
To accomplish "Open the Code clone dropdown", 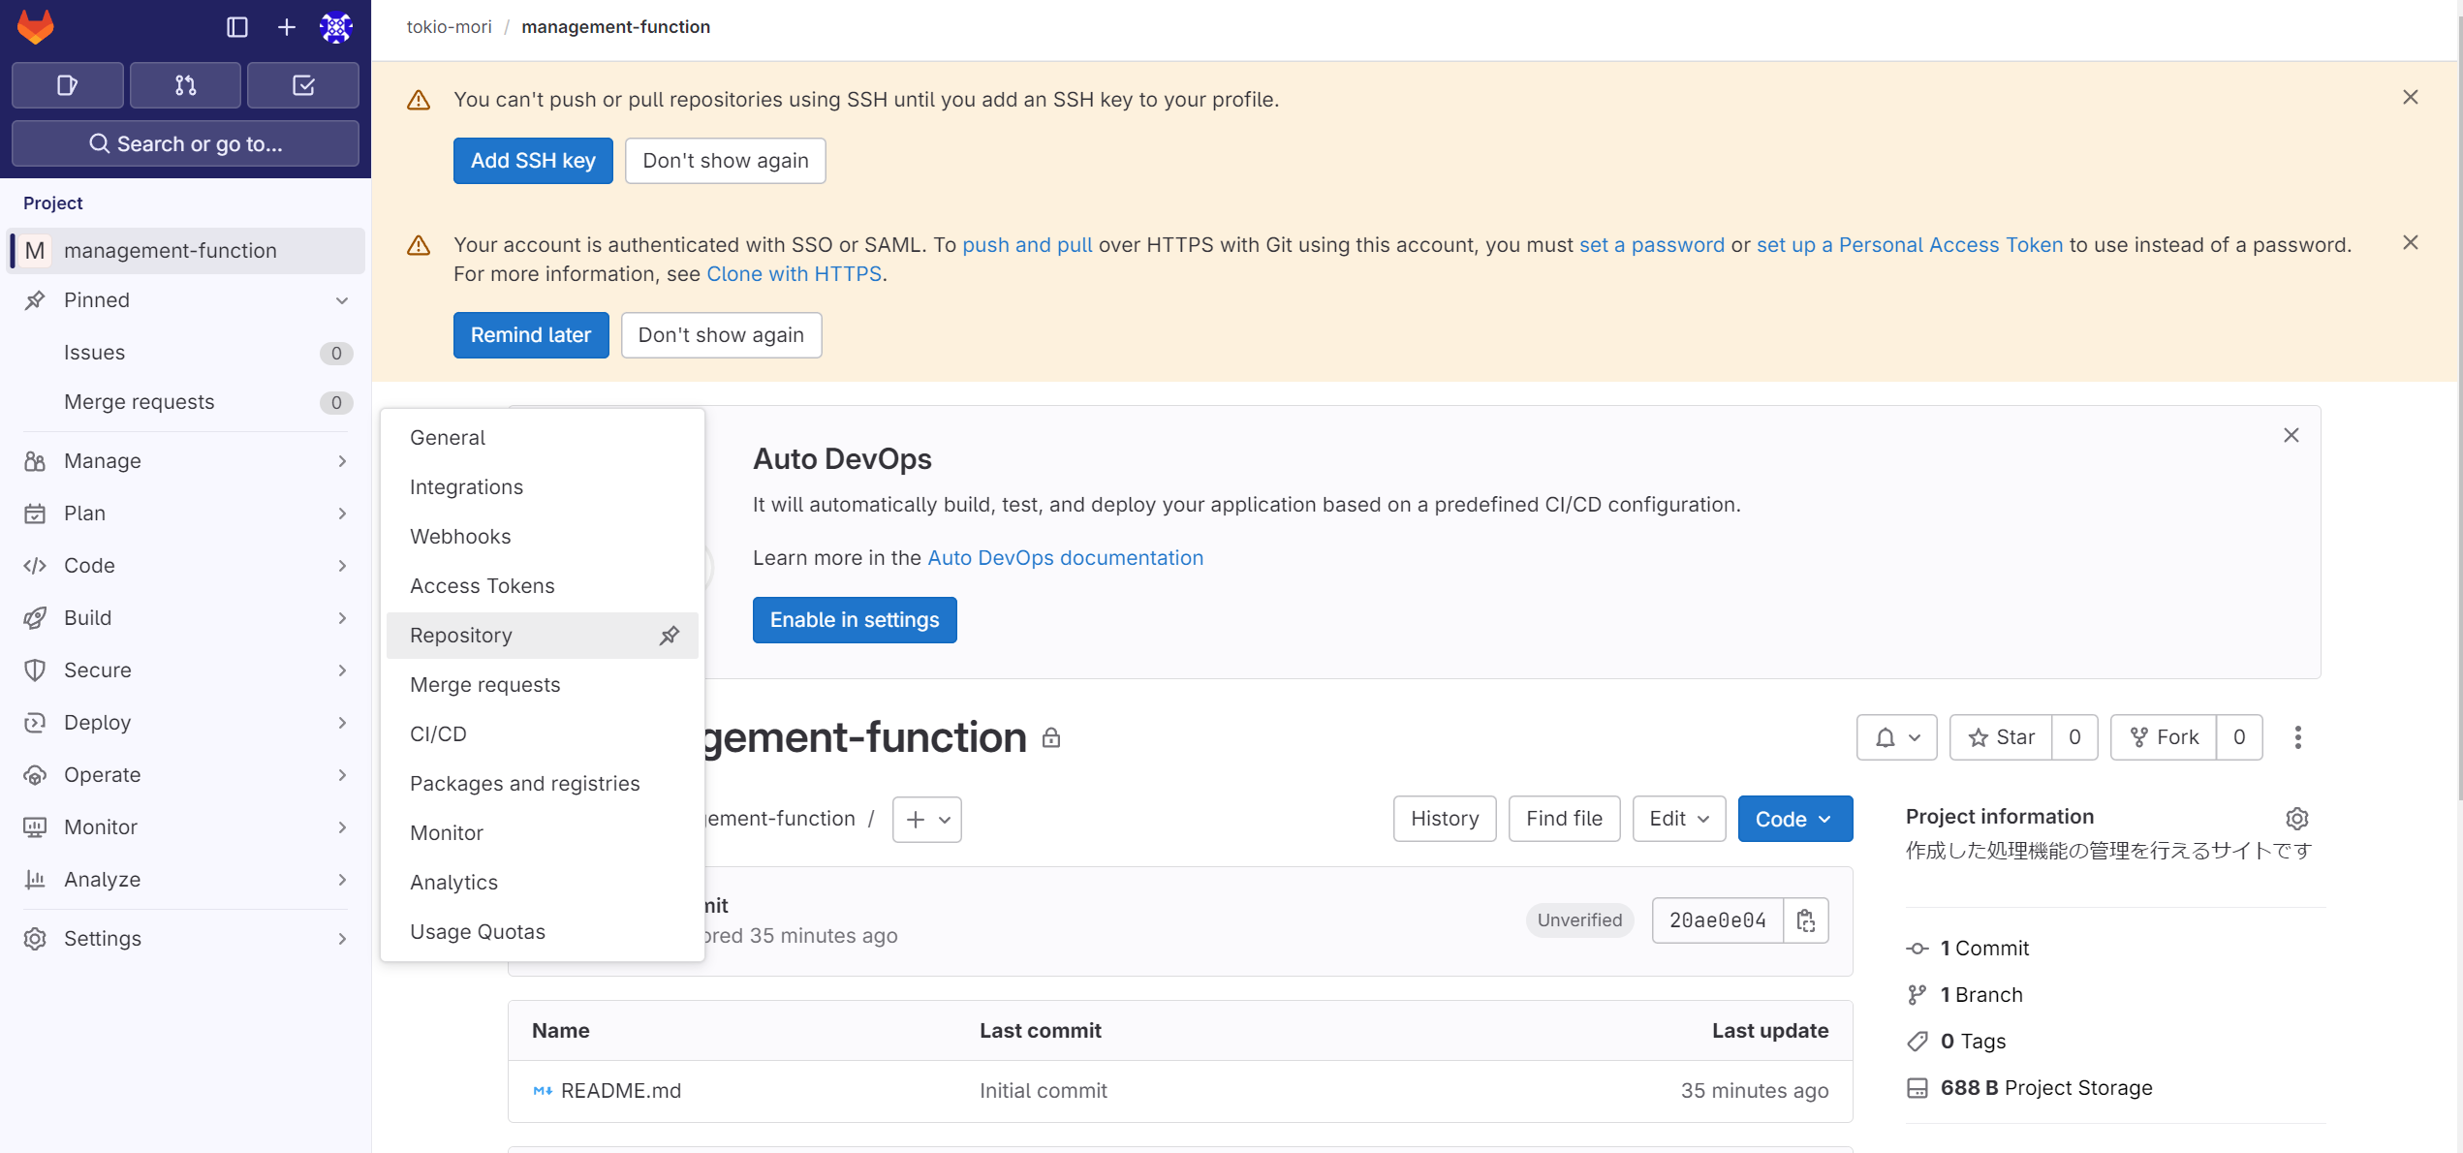I will tap(1793, 819).
